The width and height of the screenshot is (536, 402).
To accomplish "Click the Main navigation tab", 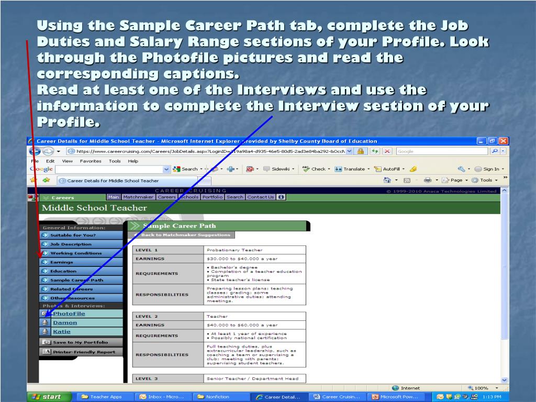I will click(114, 197).
